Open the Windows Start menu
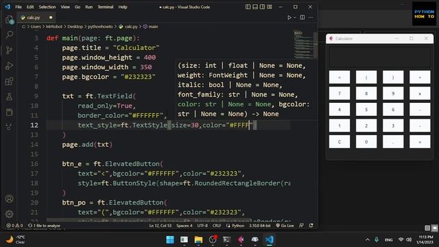 click(170, 239)
